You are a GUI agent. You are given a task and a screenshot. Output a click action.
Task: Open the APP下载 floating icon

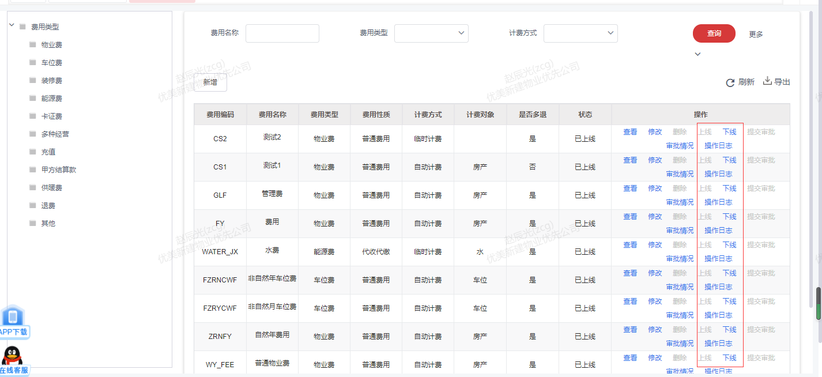13,322
